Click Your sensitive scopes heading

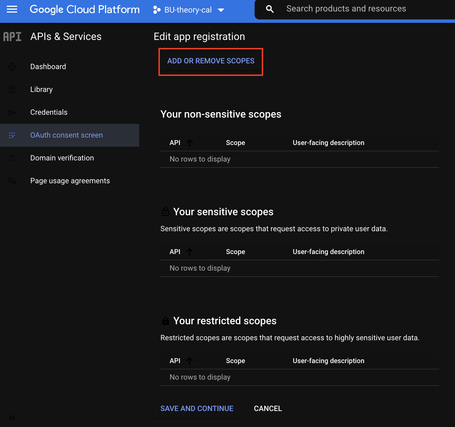click(223, 212)
